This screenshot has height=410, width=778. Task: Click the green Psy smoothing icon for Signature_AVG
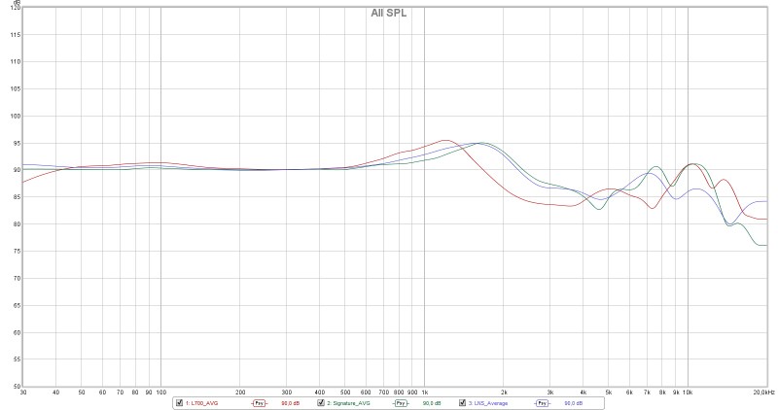tap(401, 402)
